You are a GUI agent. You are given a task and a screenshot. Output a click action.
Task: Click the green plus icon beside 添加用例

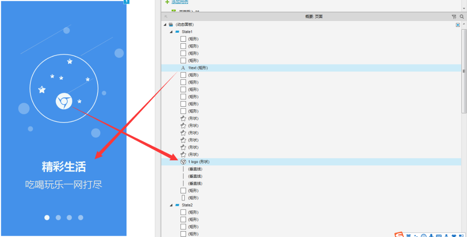167,2
